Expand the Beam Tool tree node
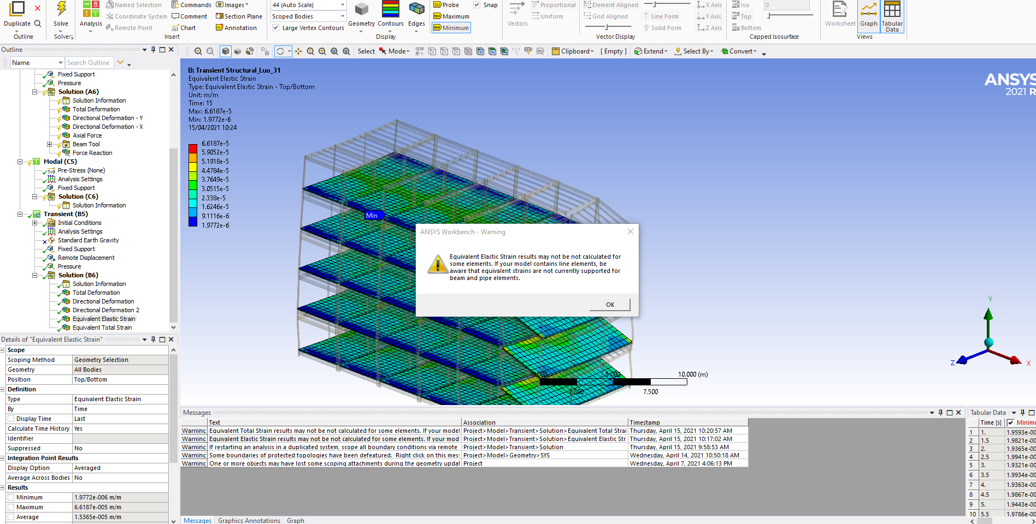Viewport: 1036px width, 524px height. click(x=50, y=144)
